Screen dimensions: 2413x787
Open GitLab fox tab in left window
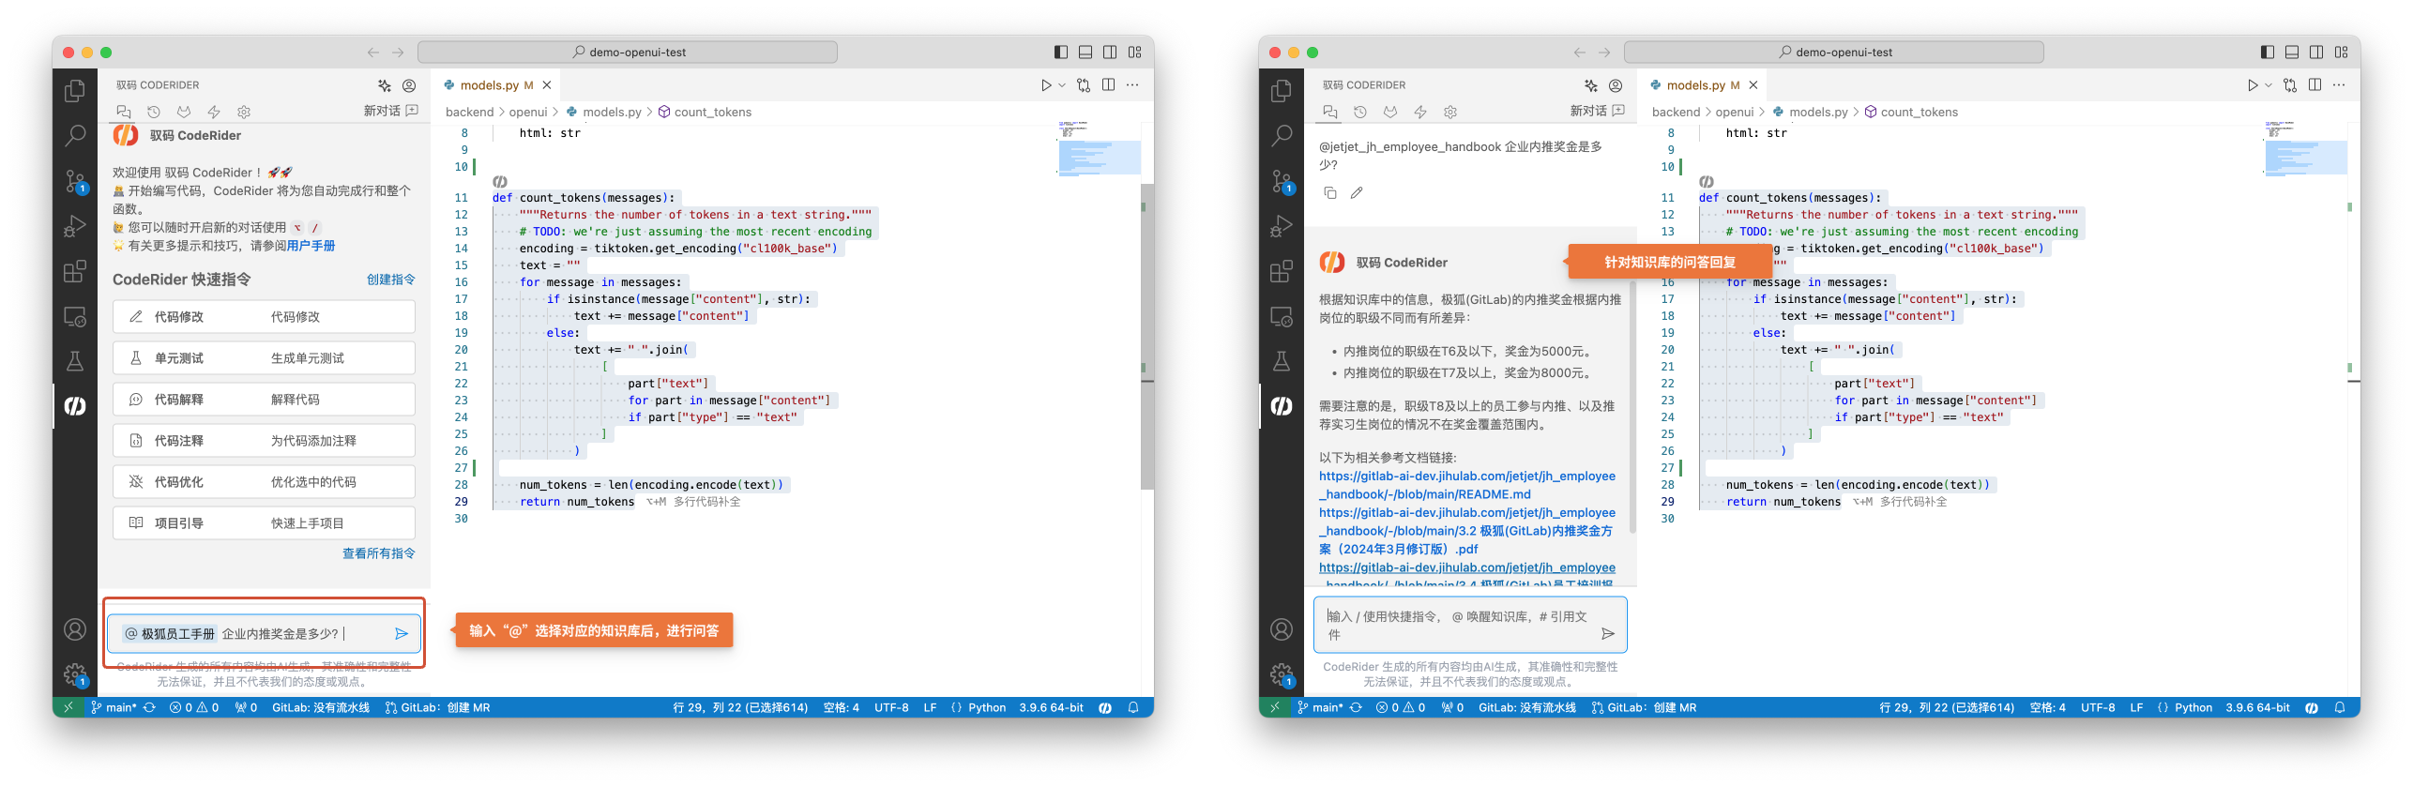[x=184, y=112]
